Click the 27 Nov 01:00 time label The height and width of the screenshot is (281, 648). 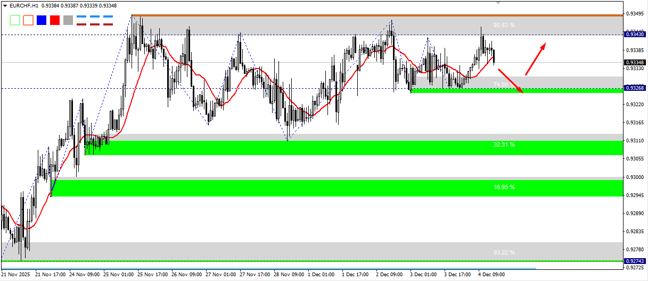221,275
